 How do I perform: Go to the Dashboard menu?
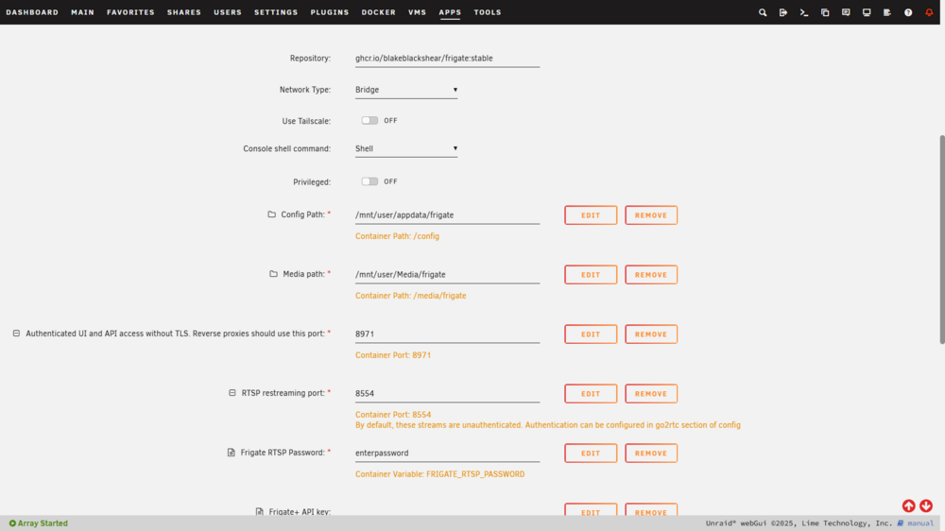32,12
